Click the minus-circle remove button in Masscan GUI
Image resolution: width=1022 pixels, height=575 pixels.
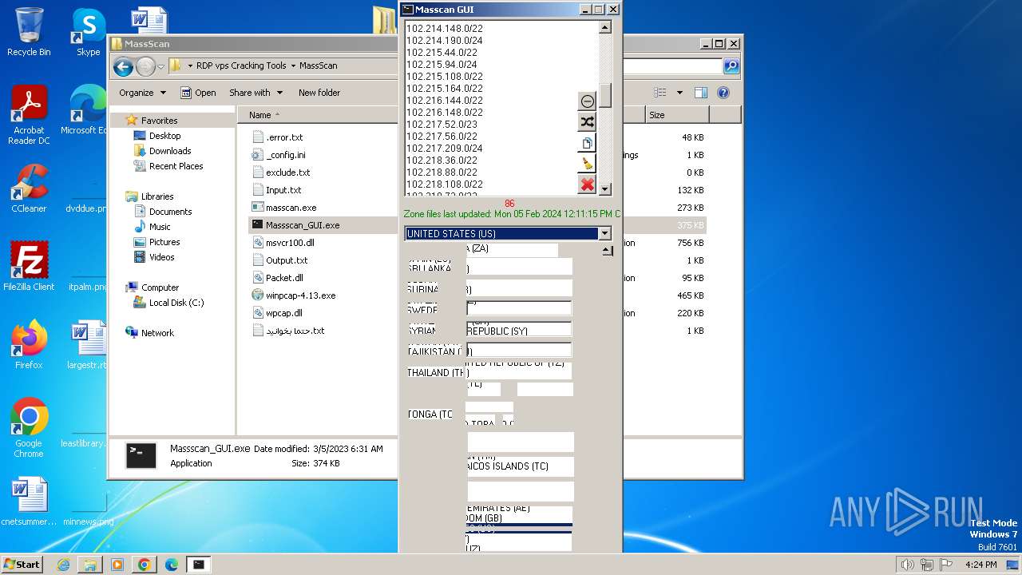point(588,101)
